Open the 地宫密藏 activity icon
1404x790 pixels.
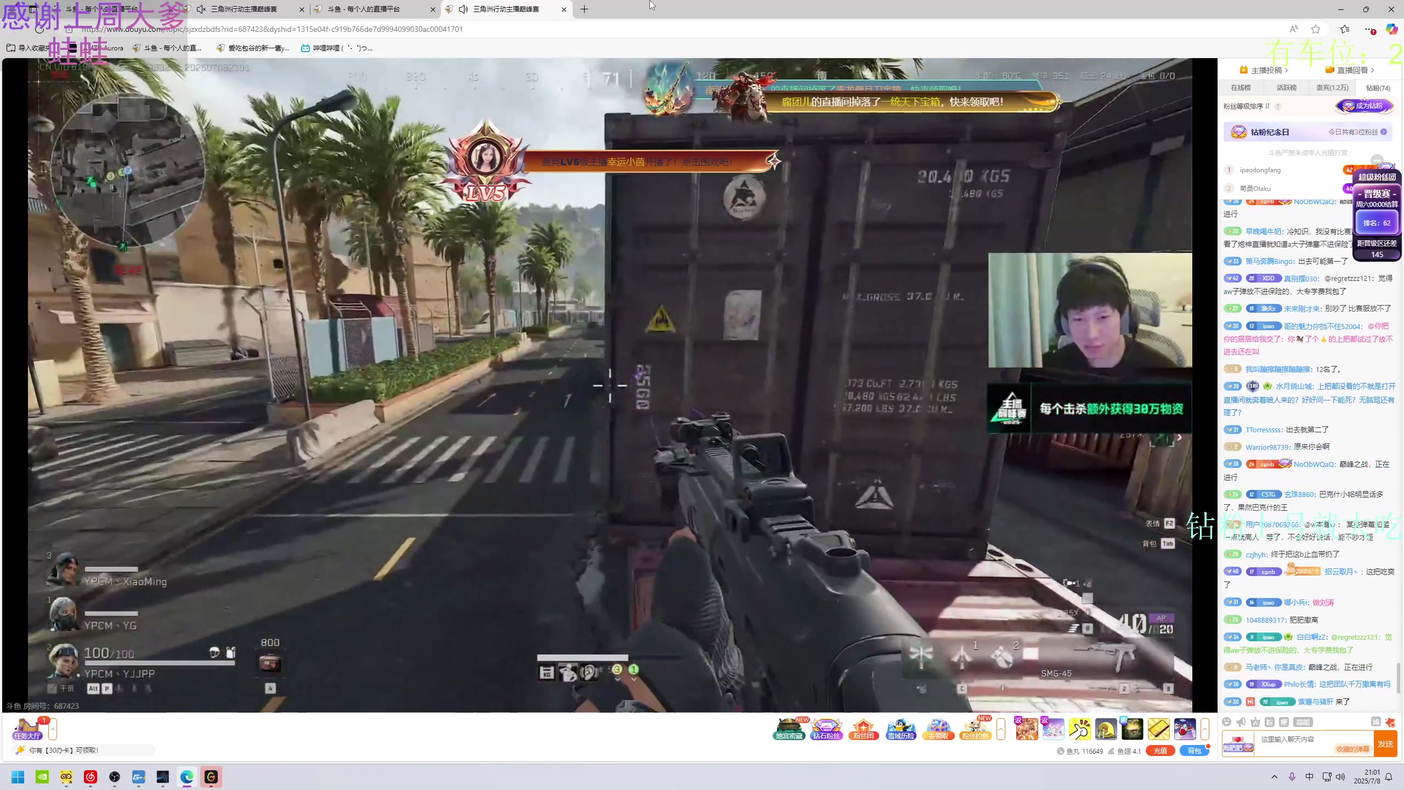click(x=789, y=729)
